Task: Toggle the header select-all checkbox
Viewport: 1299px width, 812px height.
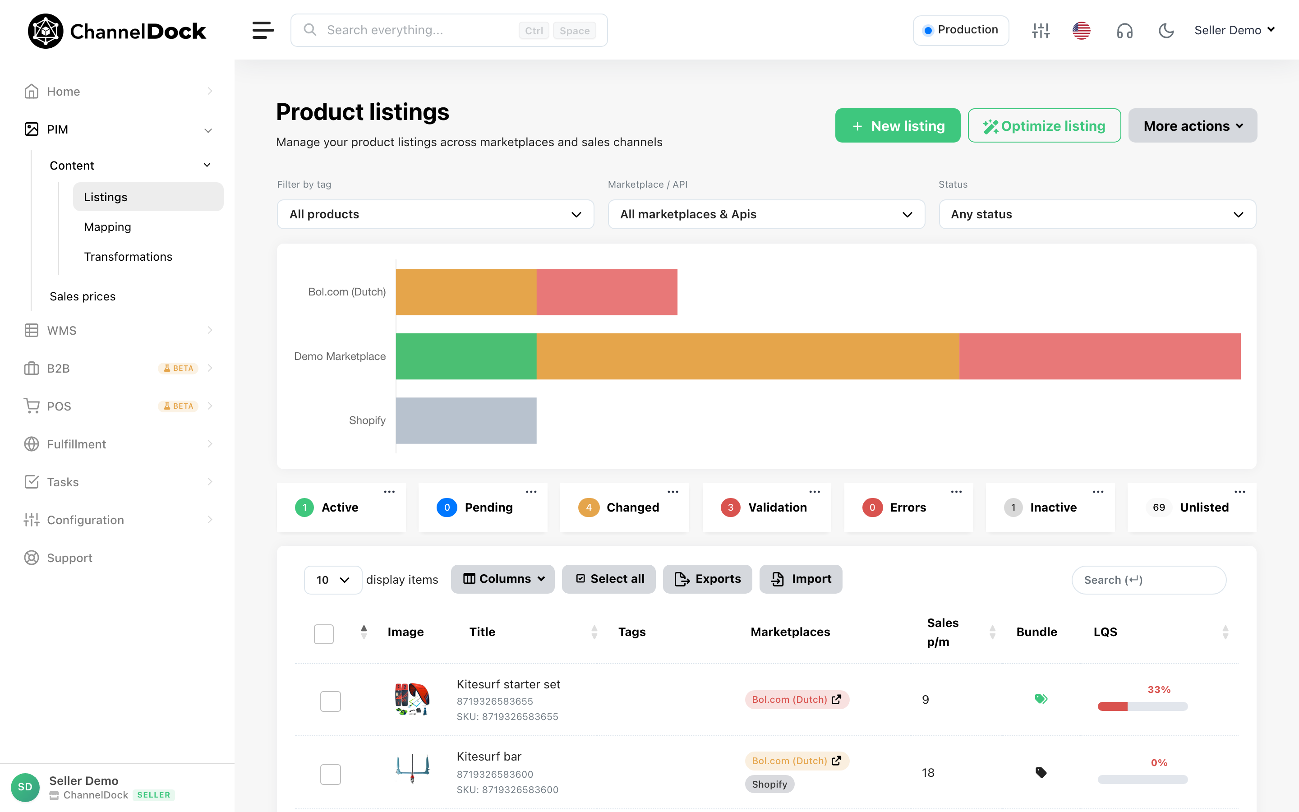Action: pyautogui.click(x=324, y=634)
